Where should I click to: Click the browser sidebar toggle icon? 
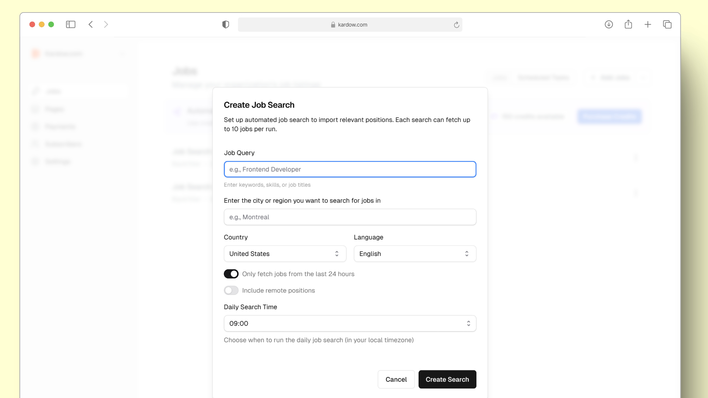pyautogui.click(x=70, y=24)
